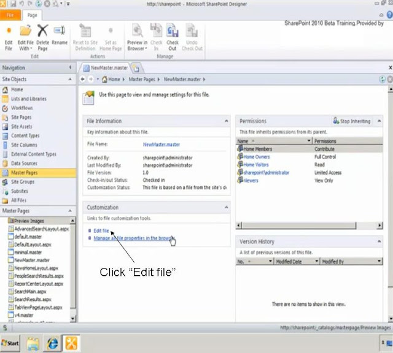Screen dimensions: 393x353
Task: Collapse the Navigation pane chevron
Action: (70, 67)
